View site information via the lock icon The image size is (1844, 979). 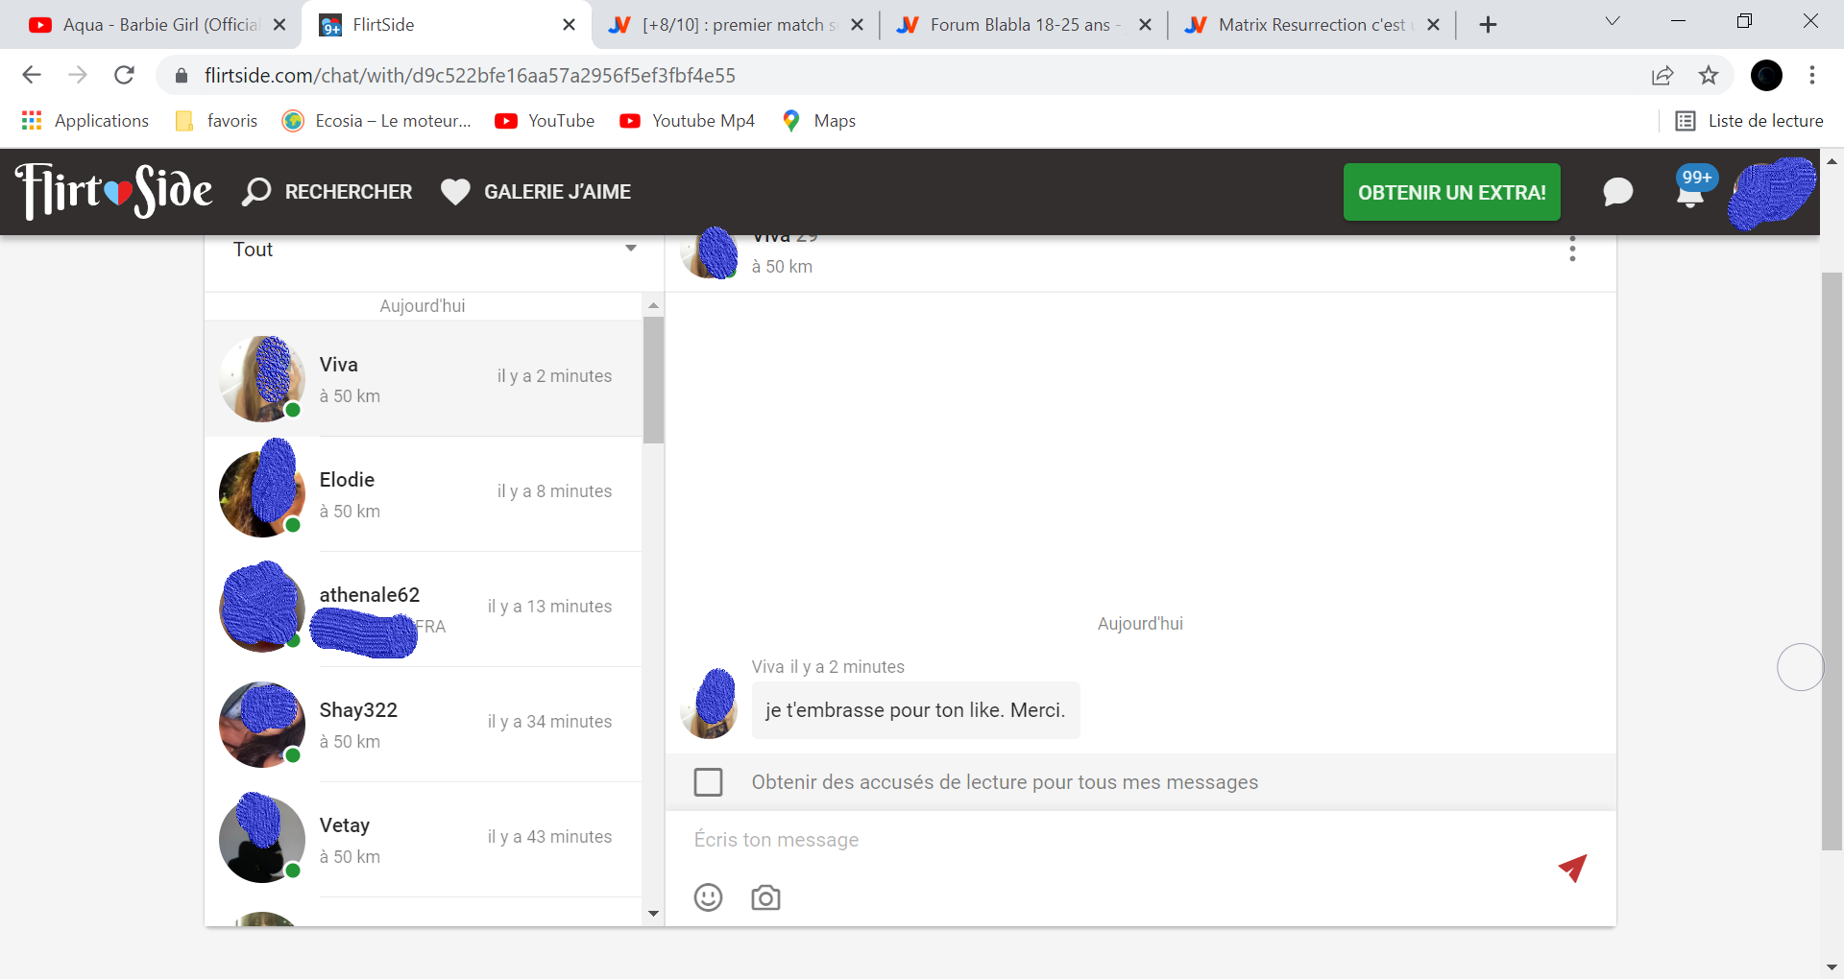pyautogui.click(x=182, y=75)
